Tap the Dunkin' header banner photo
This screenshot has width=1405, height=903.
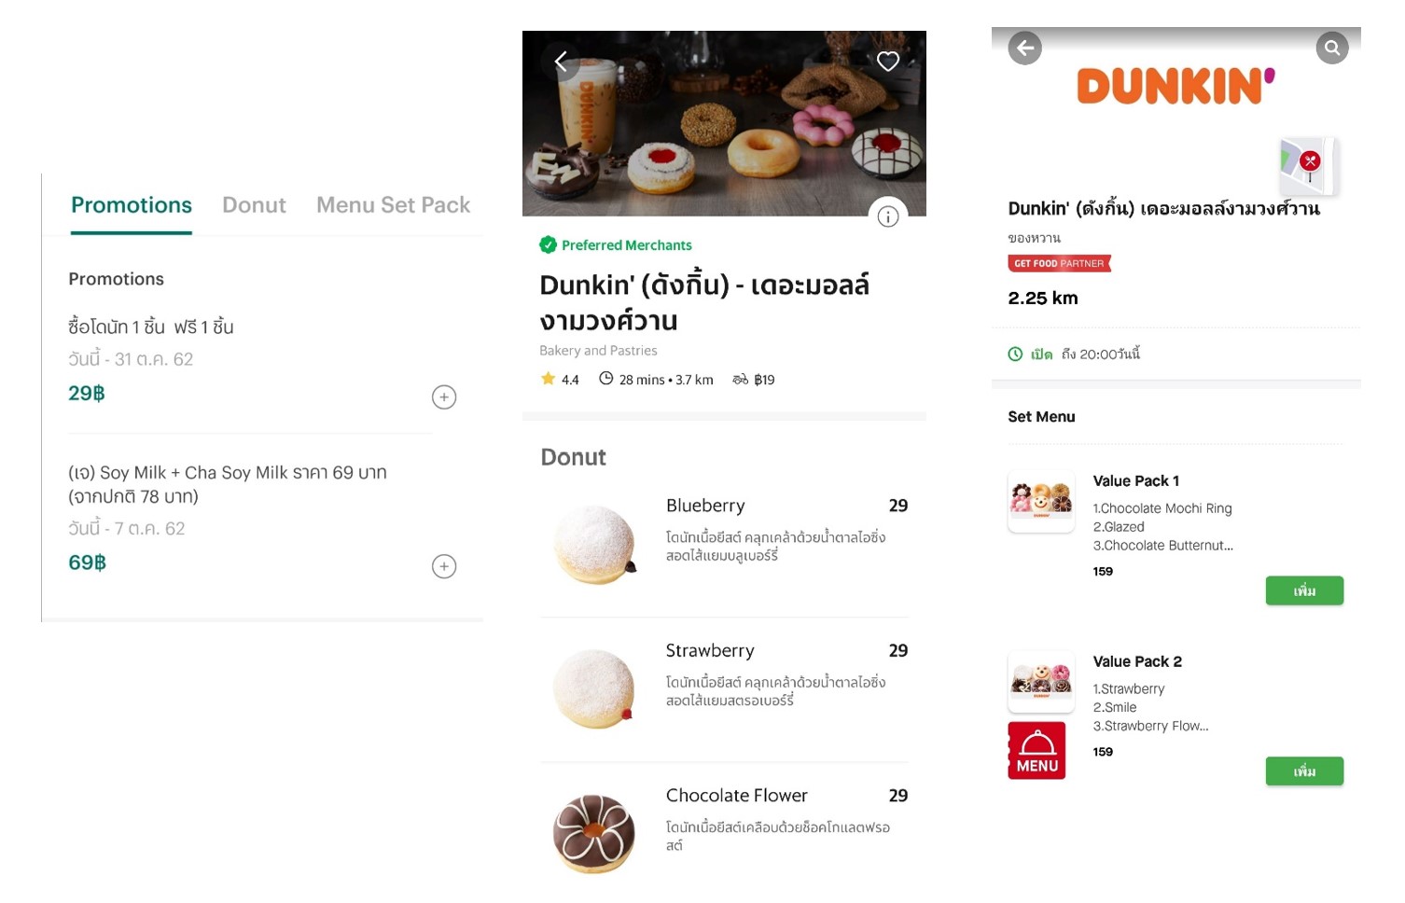724,123
